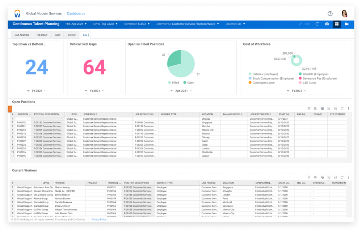Open the Time Apr-2021 dropdown
Image resolution: width=362 pixels, height=232 pixels.
77,24
